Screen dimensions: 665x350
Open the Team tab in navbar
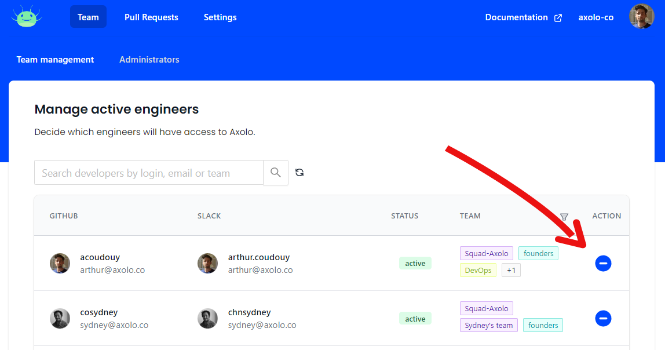[x=88, y=17]
